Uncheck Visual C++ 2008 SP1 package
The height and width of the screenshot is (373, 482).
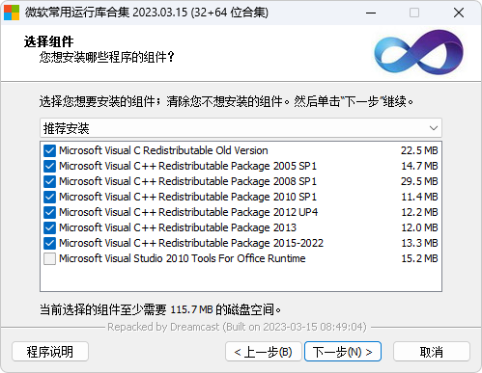[49, 181]
